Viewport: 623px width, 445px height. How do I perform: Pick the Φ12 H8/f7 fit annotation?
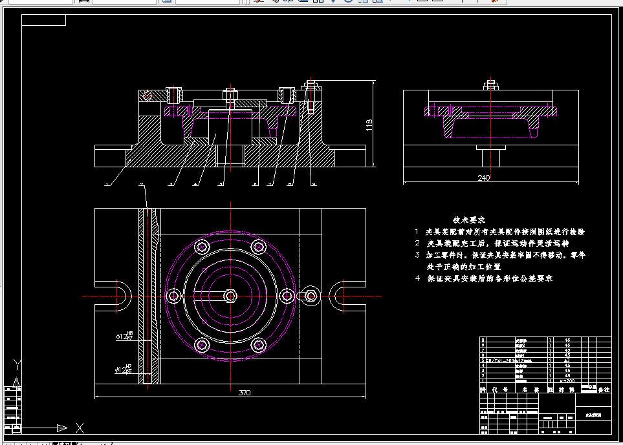click(124, 336)
